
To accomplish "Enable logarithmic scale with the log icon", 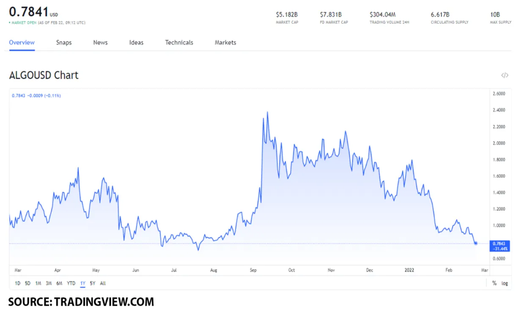I will pyautogui.click(x=504, y=283).
